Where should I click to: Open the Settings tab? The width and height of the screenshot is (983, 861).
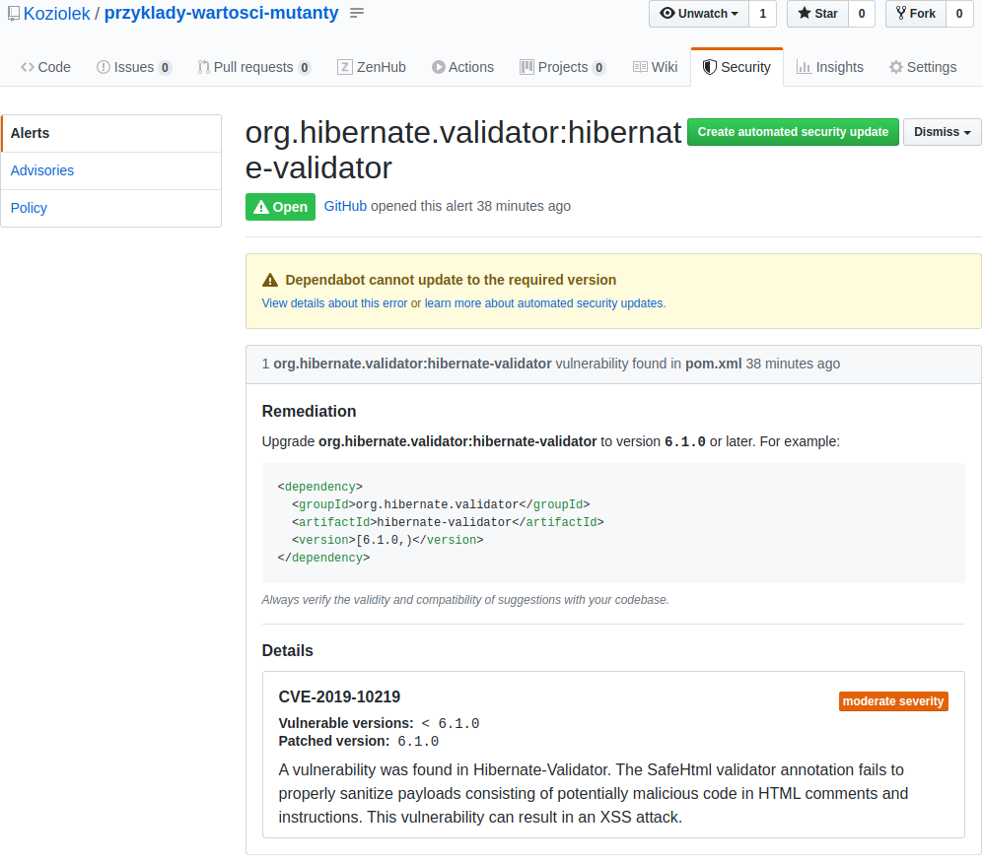click(923, 67)
